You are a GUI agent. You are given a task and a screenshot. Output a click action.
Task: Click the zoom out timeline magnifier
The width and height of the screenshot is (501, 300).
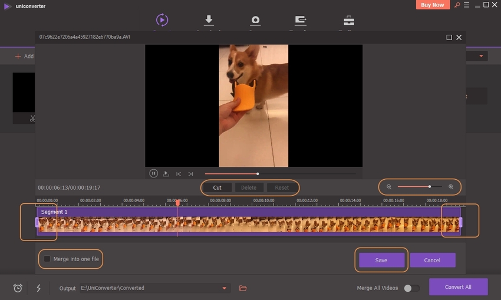pos(389,187)
